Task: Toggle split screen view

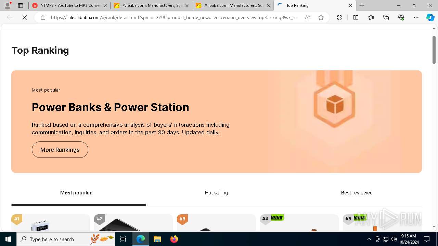Action: (356, 17)
